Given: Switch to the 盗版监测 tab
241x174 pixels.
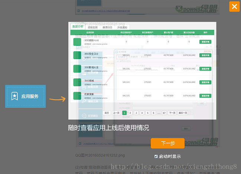Looking at the screenshot, I should click(x=92, y=28).
